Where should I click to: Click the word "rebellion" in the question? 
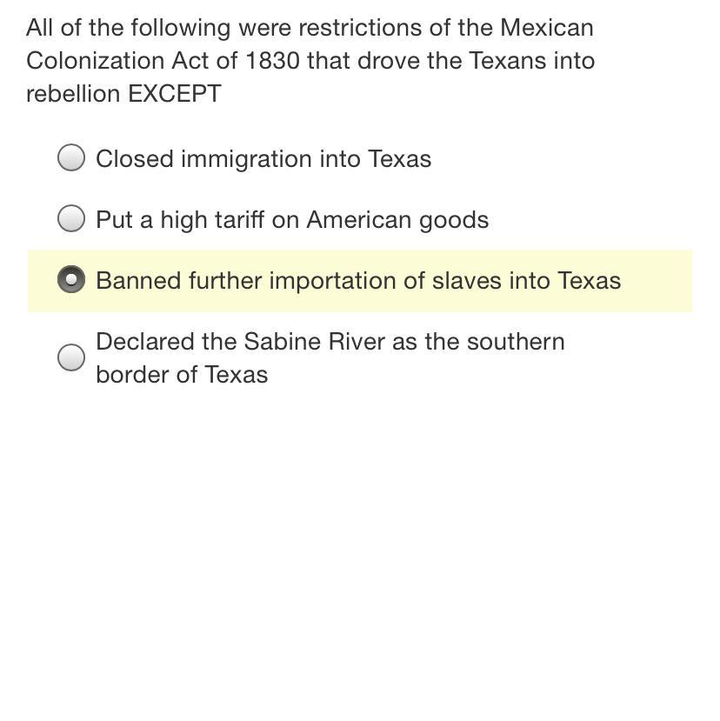click(x=73, y=94)
